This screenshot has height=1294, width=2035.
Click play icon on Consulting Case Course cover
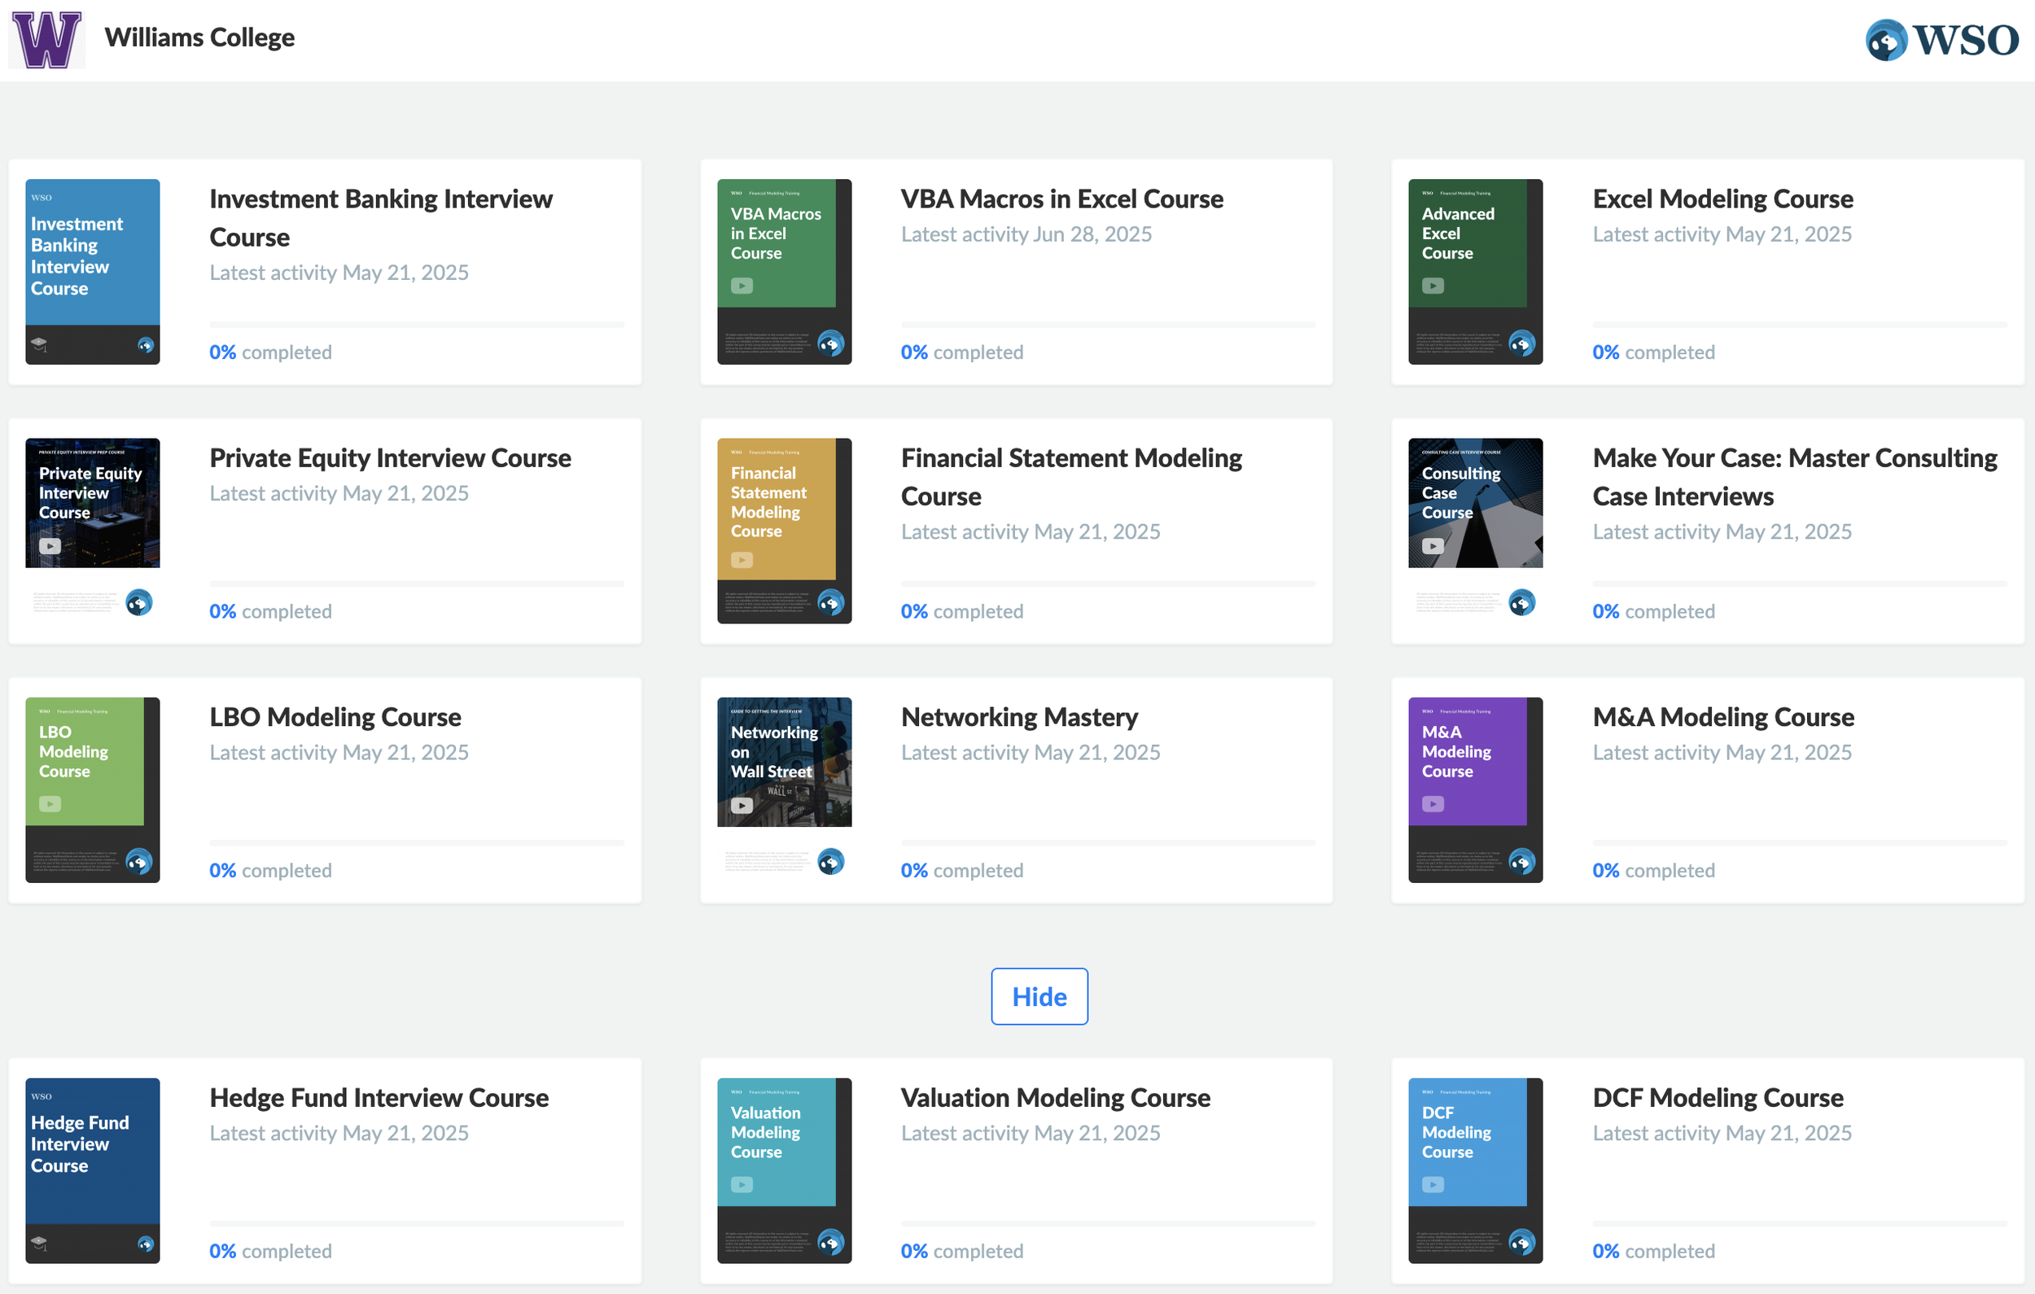(1433, 546)
